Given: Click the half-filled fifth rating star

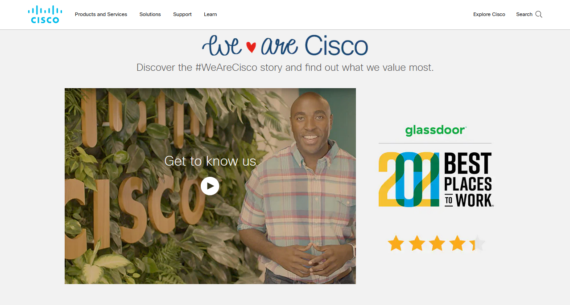Looking at the screenshot, I should [x=477, y=244].
